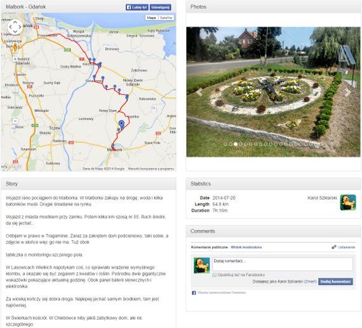Click the Udostępnij share button
The width and height of the screenshot is (362, 328).
161,7
